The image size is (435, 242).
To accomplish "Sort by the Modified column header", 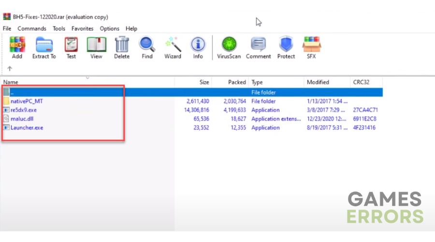I will point(318,82).
